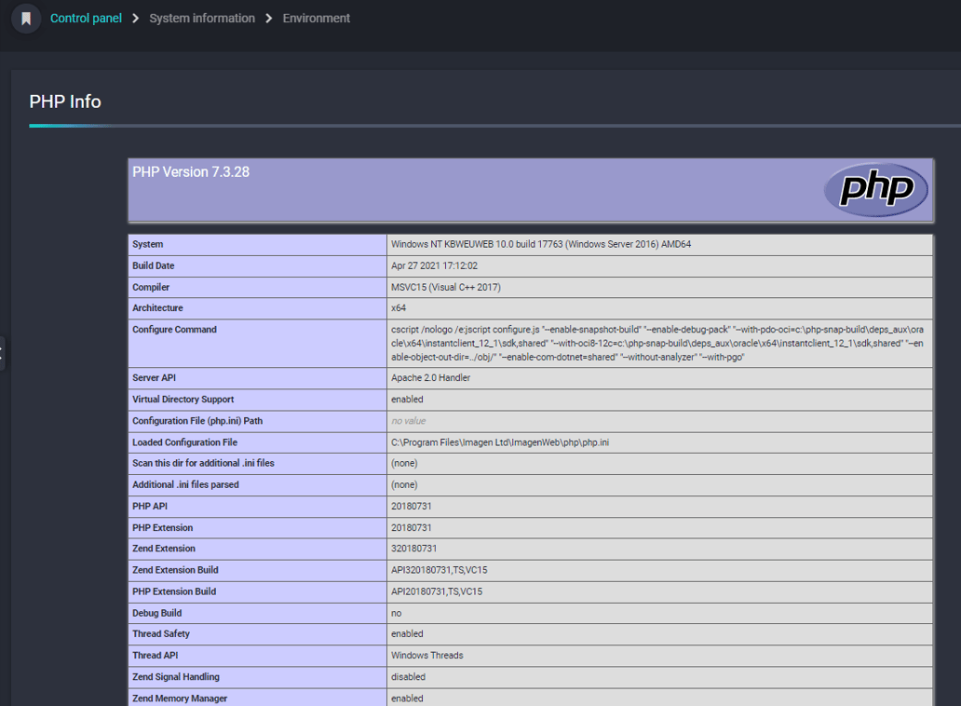The width and height of the screenshot is (961, 706).
Task: Select the MSVC15 (Visual C++ 2017) value
Action: coord(446,288)
